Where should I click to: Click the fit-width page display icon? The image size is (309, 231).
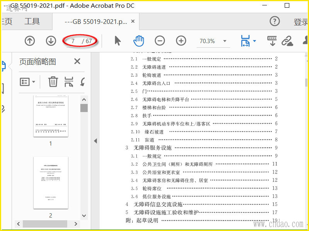tap(245, 41)
